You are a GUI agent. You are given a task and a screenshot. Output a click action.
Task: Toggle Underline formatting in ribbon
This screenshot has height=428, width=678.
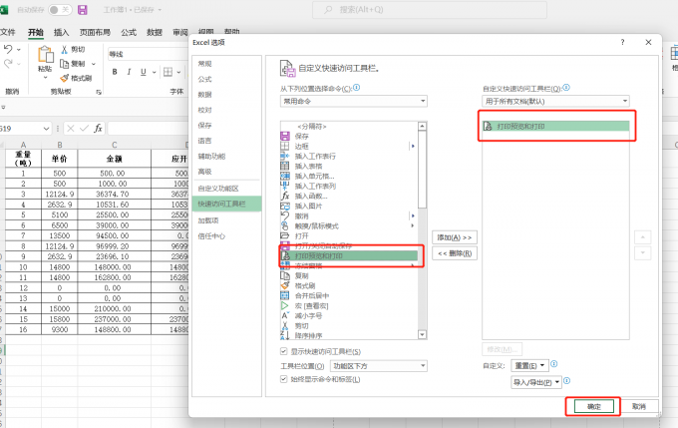144,72
